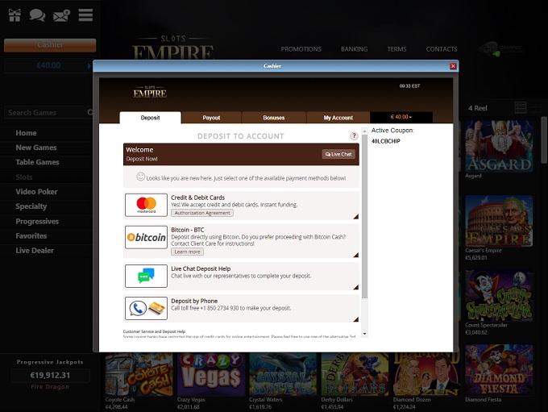Screen dimensions: 548x412
Task: Open the hamburger menu icon
Action: point(85,15)
